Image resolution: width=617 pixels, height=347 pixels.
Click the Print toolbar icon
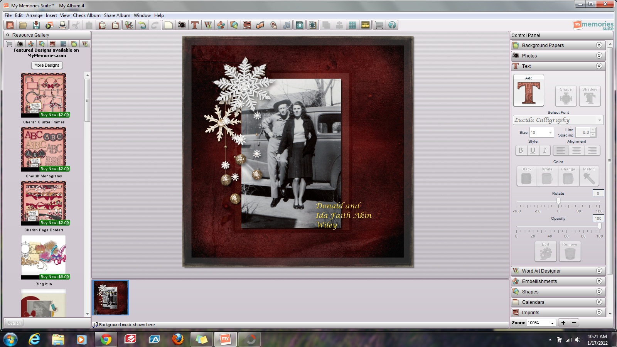click(62, 25)
